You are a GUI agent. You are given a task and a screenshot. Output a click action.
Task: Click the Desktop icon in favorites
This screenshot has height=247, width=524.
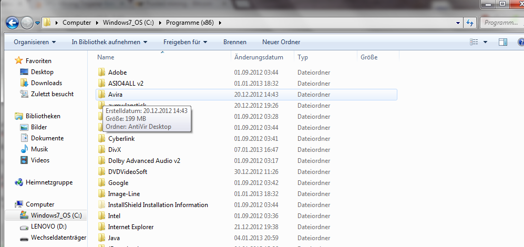(24, 72)
